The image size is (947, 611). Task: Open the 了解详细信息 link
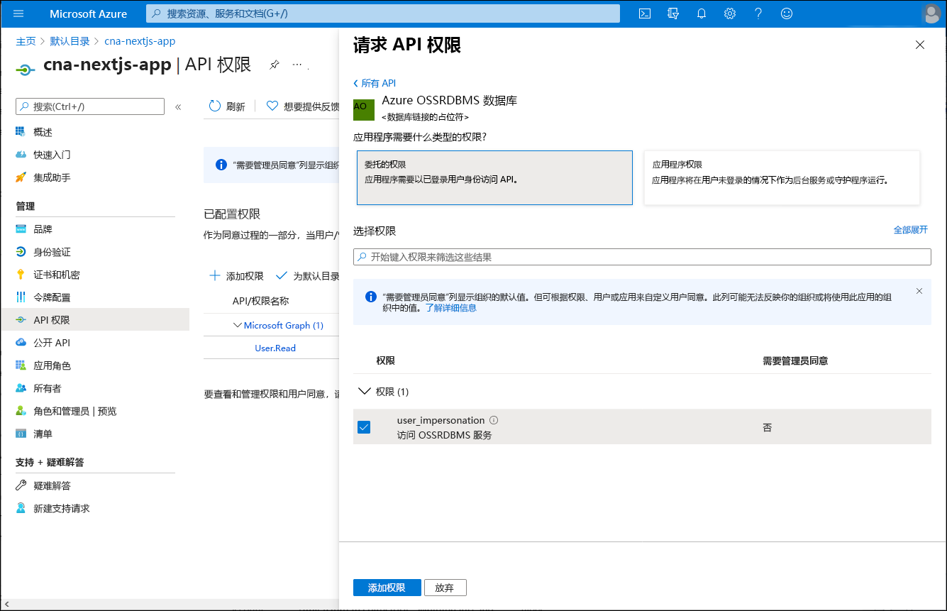click(x=450, y=308)
